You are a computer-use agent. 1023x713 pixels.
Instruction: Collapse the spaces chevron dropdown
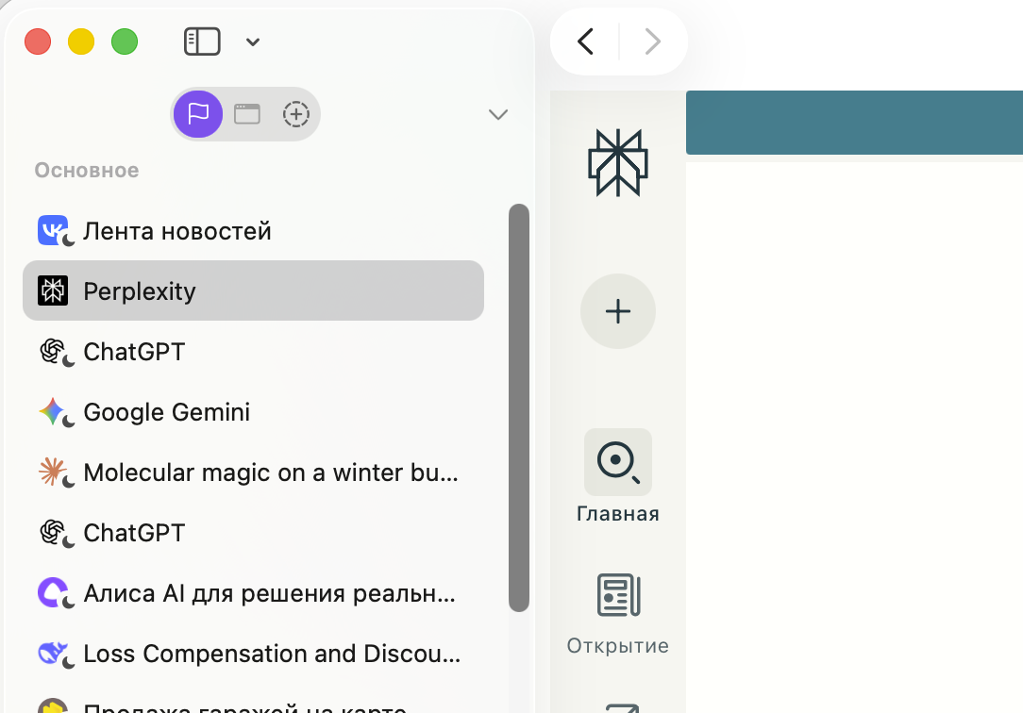click(x=497, y=115)
